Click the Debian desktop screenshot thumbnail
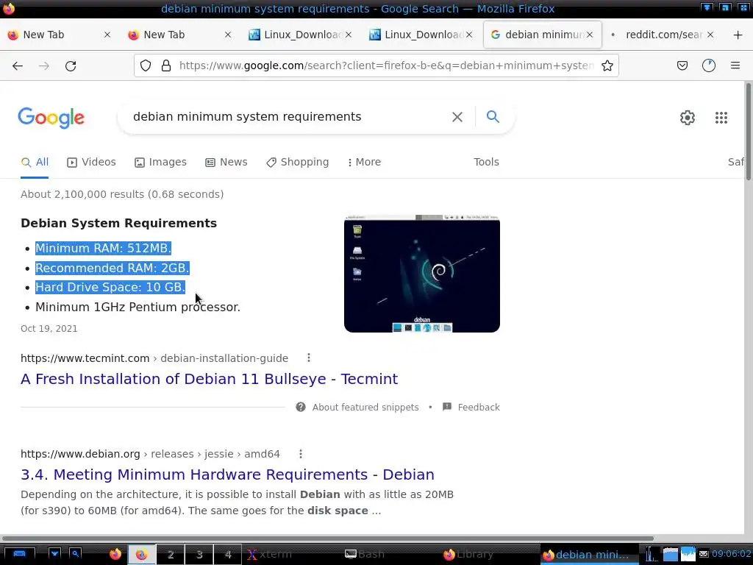 click(421, 274)
